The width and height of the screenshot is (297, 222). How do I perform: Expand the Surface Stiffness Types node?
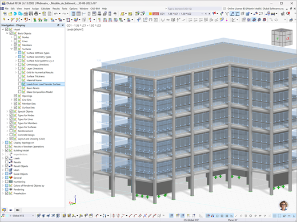coord(16,53)
